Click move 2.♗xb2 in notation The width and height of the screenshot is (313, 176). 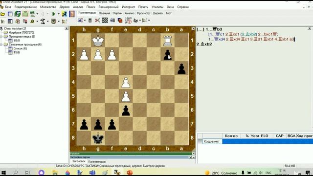pos(204,44)
